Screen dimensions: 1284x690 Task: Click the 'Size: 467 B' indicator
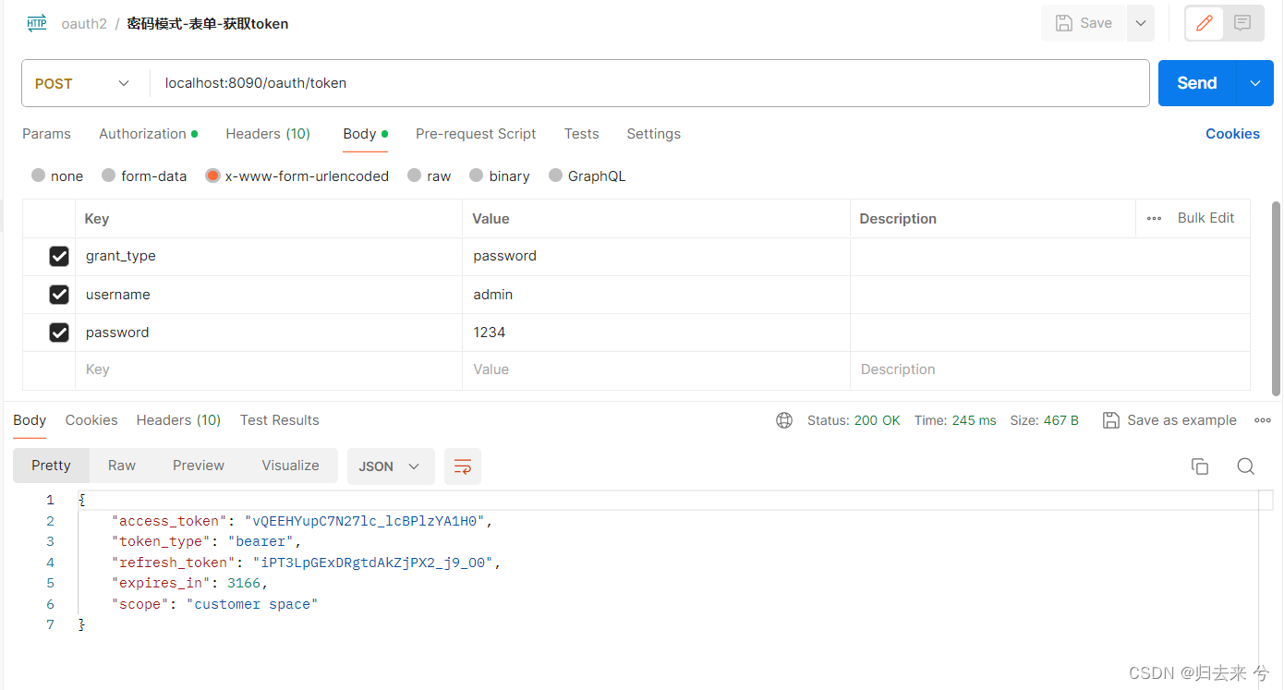point(1045,420)
